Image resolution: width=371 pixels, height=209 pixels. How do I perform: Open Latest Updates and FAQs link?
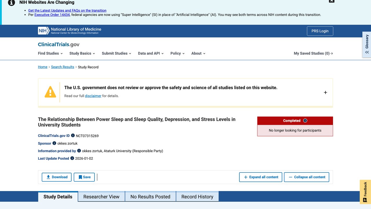click(x=67, y=10)
